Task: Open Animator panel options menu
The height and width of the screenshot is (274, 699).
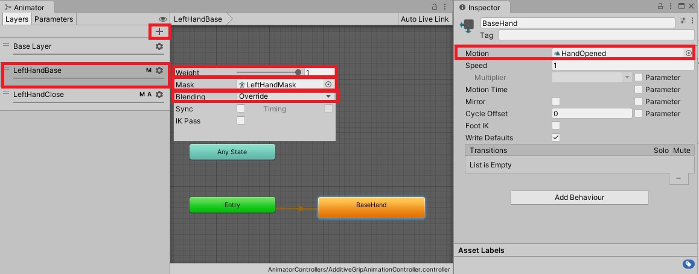Action: point(445,7)
